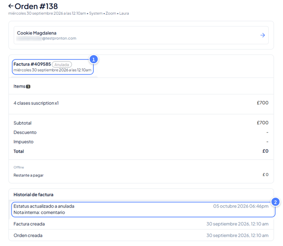The width and height of the screenshot is (283, 246).
Task: Select the Estatus actualizado a anulada entry
Action: pos(44,206)
